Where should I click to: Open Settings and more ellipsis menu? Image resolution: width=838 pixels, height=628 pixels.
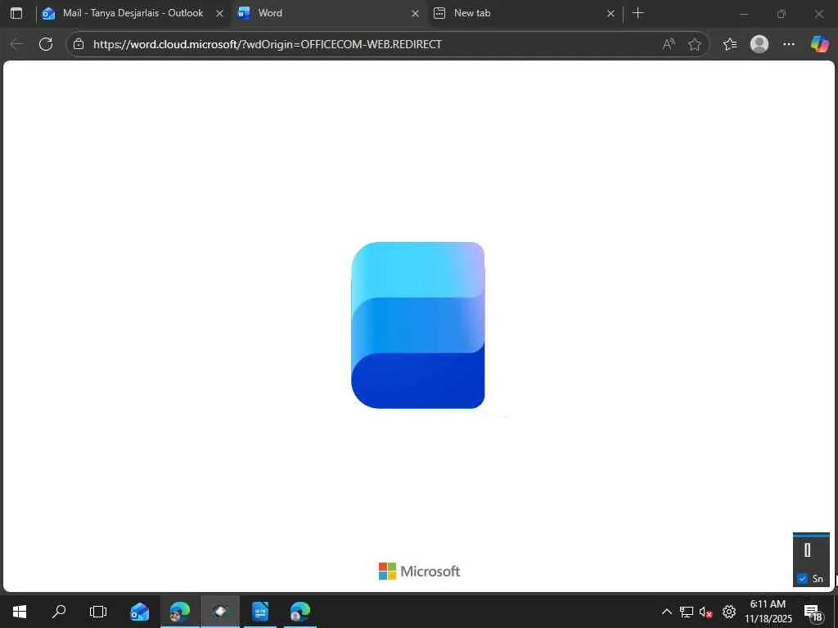pyautogui.click(x=789, y=44)
